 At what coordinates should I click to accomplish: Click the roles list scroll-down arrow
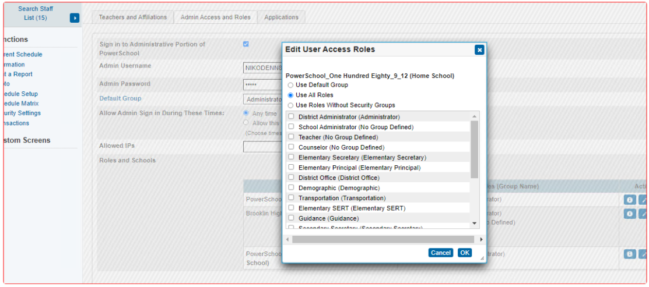pyautogui.click(x=475, y=223)
